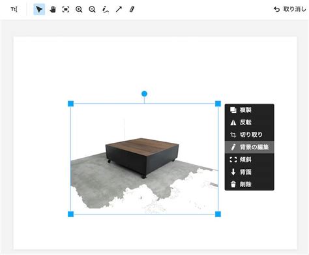Zoom out with the magnifier minus icon
Viewport: 309px width, 255px height.
point(92,9)
